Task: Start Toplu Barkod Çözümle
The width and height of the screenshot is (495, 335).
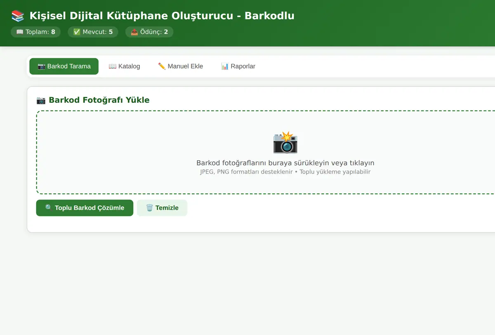Action: [x=85, y=208]
